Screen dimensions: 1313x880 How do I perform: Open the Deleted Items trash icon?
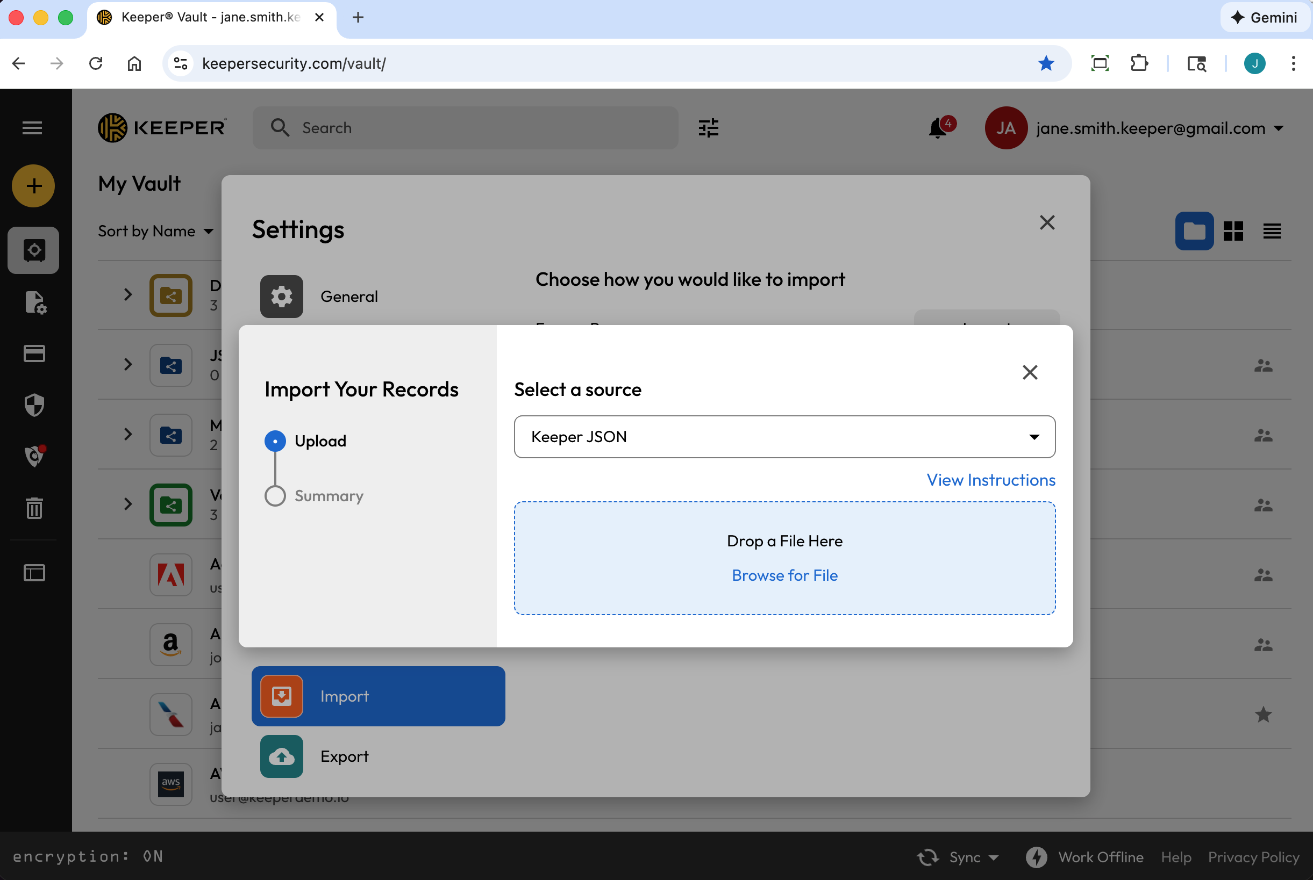pyautogui.click(x=34, y=508)
